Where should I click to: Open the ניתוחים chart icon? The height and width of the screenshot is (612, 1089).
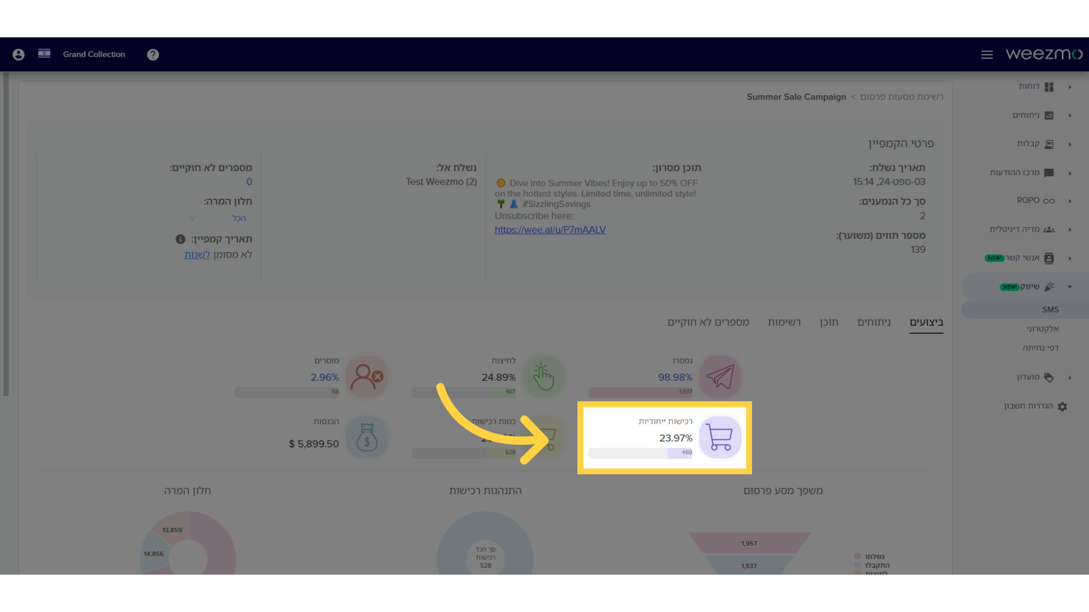pyautogui.click(x=1049, y=116)
